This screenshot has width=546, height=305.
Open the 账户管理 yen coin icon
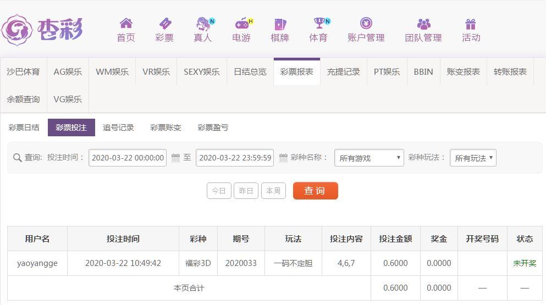point(366,23)
